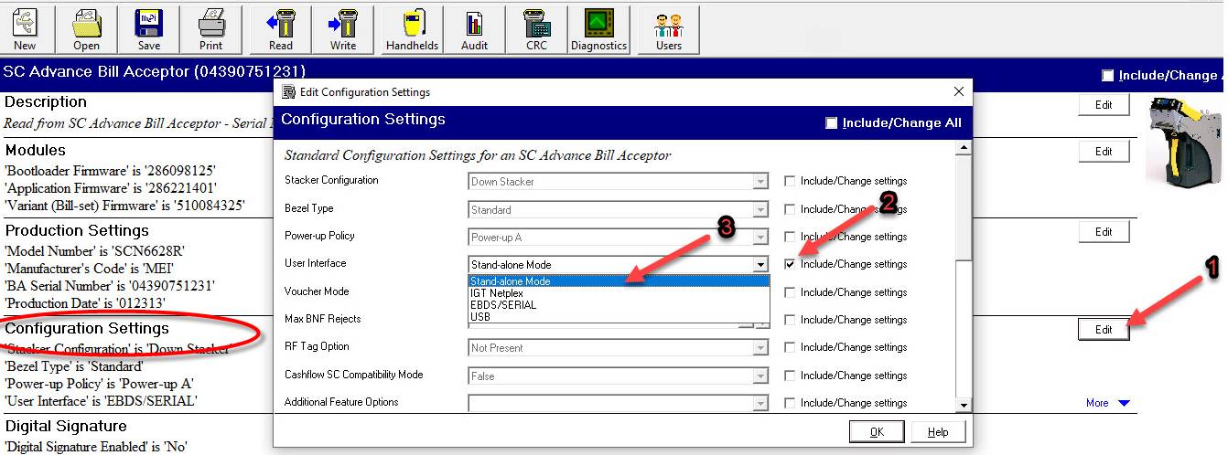Image resolution: width=1228 pixels, height=455 pixels.
Task: Click the Print toolbar icon
Action: pyautogui.click(x=211, y=29)
